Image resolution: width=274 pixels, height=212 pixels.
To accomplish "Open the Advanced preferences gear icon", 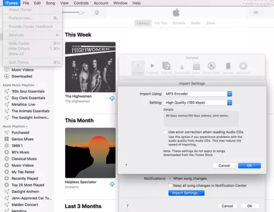I will 243,68.
